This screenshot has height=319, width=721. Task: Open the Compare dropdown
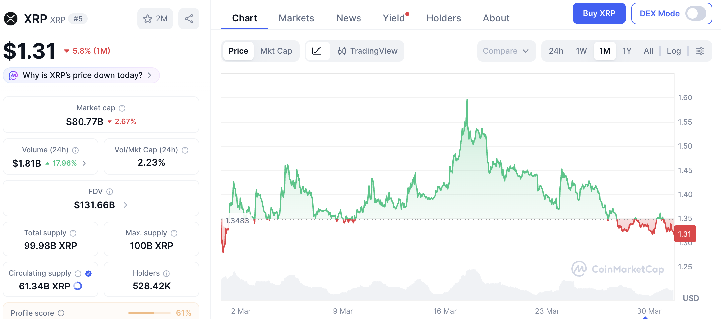click(x=506, y=51)
